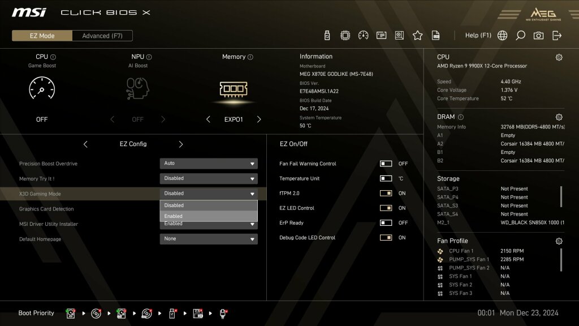Open Fan Profile settings gear icon
The height and width of the screenshot is (326, 579).
[x=559, y=241]
